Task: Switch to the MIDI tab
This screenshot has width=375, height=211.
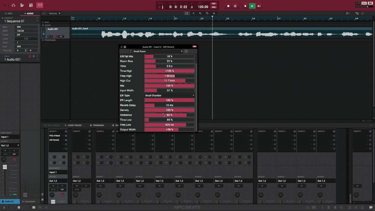Action: 9,14
